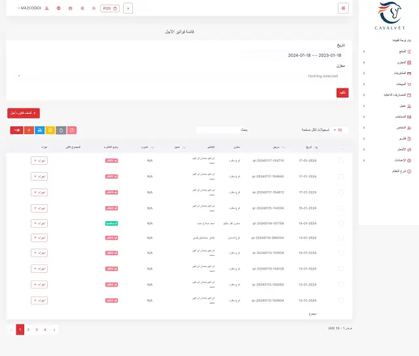
Task: Click the purchases (المشتريات) sidebar icon
Action: pos(409,73)
